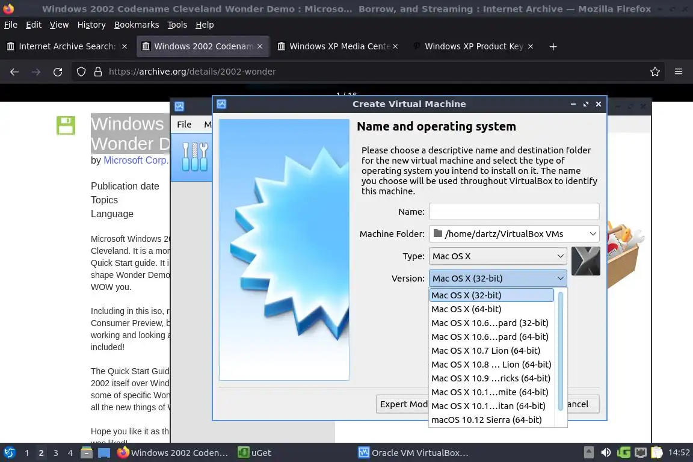Open file manager from taskbar
Viewport: 693px width, 462px height.
[x=87, y=453]
